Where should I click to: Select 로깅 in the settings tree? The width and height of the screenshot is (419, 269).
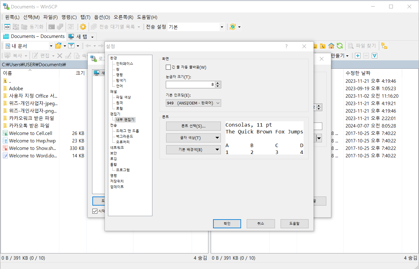tap(114, 159)
